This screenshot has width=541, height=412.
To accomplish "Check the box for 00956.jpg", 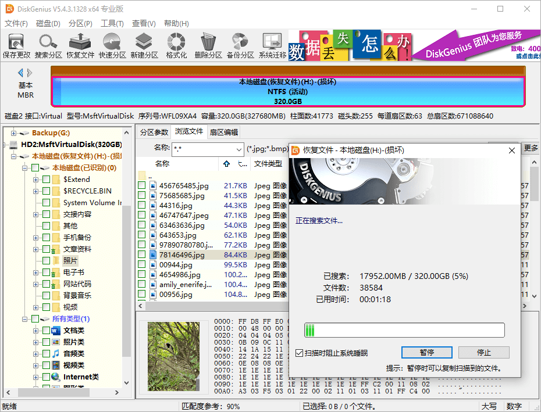I will pyautogui.click(x=142, y=294).
